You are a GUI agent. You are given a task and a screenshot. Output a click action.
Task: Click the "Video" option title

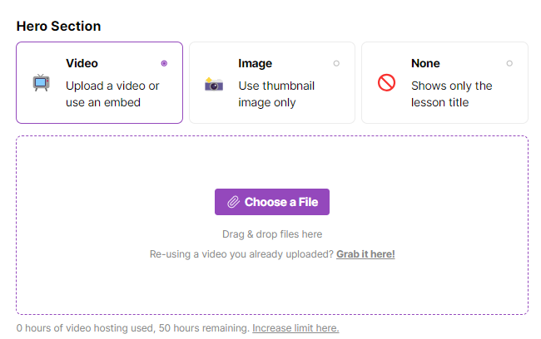pyautogui.click(x=82, y=63)
